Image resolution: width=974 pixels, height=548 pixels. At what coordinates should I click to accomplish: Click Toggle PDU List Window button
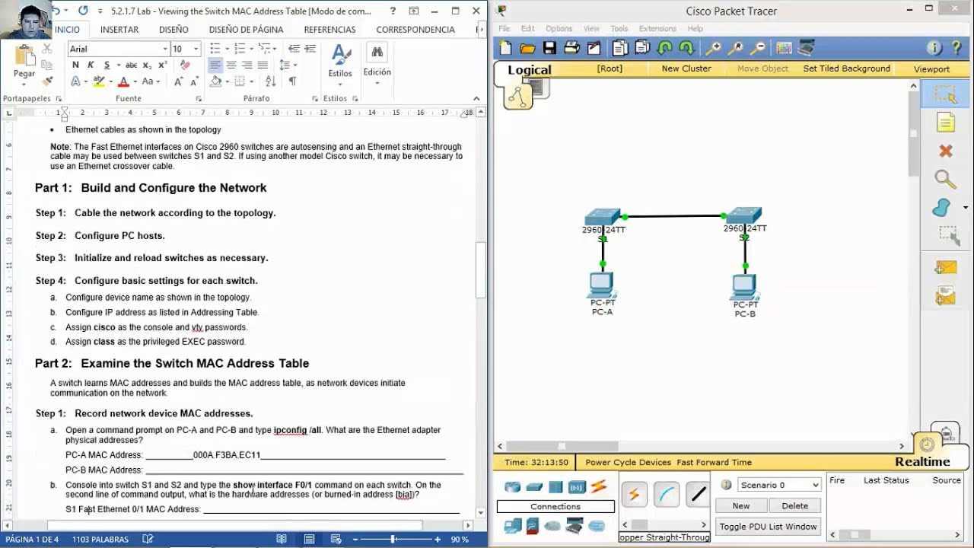point(768,527)
